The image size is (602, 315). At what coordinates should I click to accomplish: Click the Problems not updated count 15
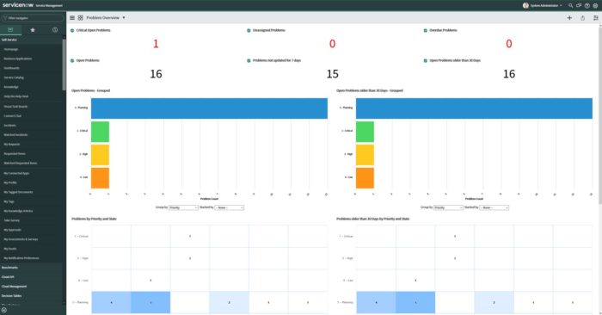pyautogui.click(x=333, y=74)
